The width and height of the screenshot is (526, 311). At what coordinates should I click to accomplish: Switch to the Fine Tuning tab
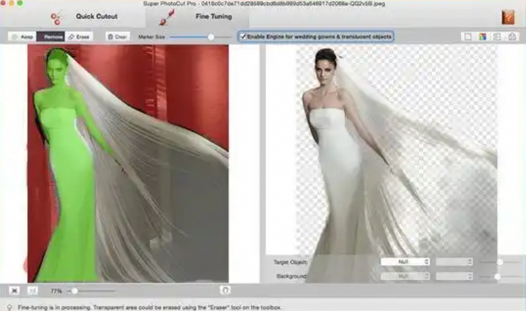[198, 17]
